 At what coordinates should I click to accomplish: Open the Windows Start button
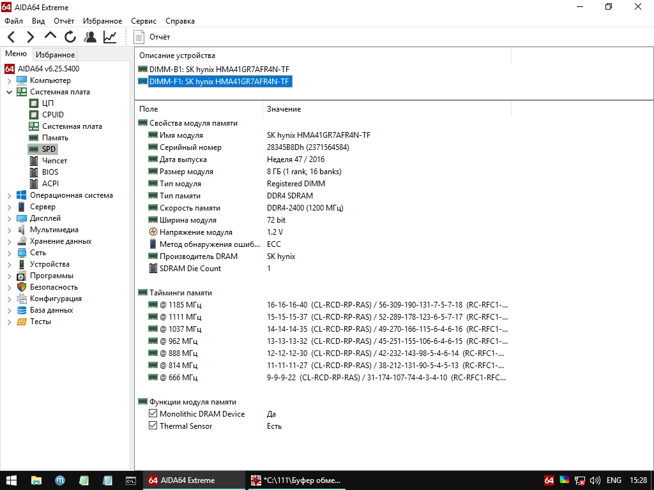pyautogui.click(x=11, y=480)
